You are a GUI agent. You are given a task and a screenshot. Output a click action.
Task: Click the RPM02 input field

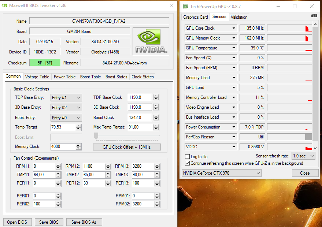click(143, 204)
